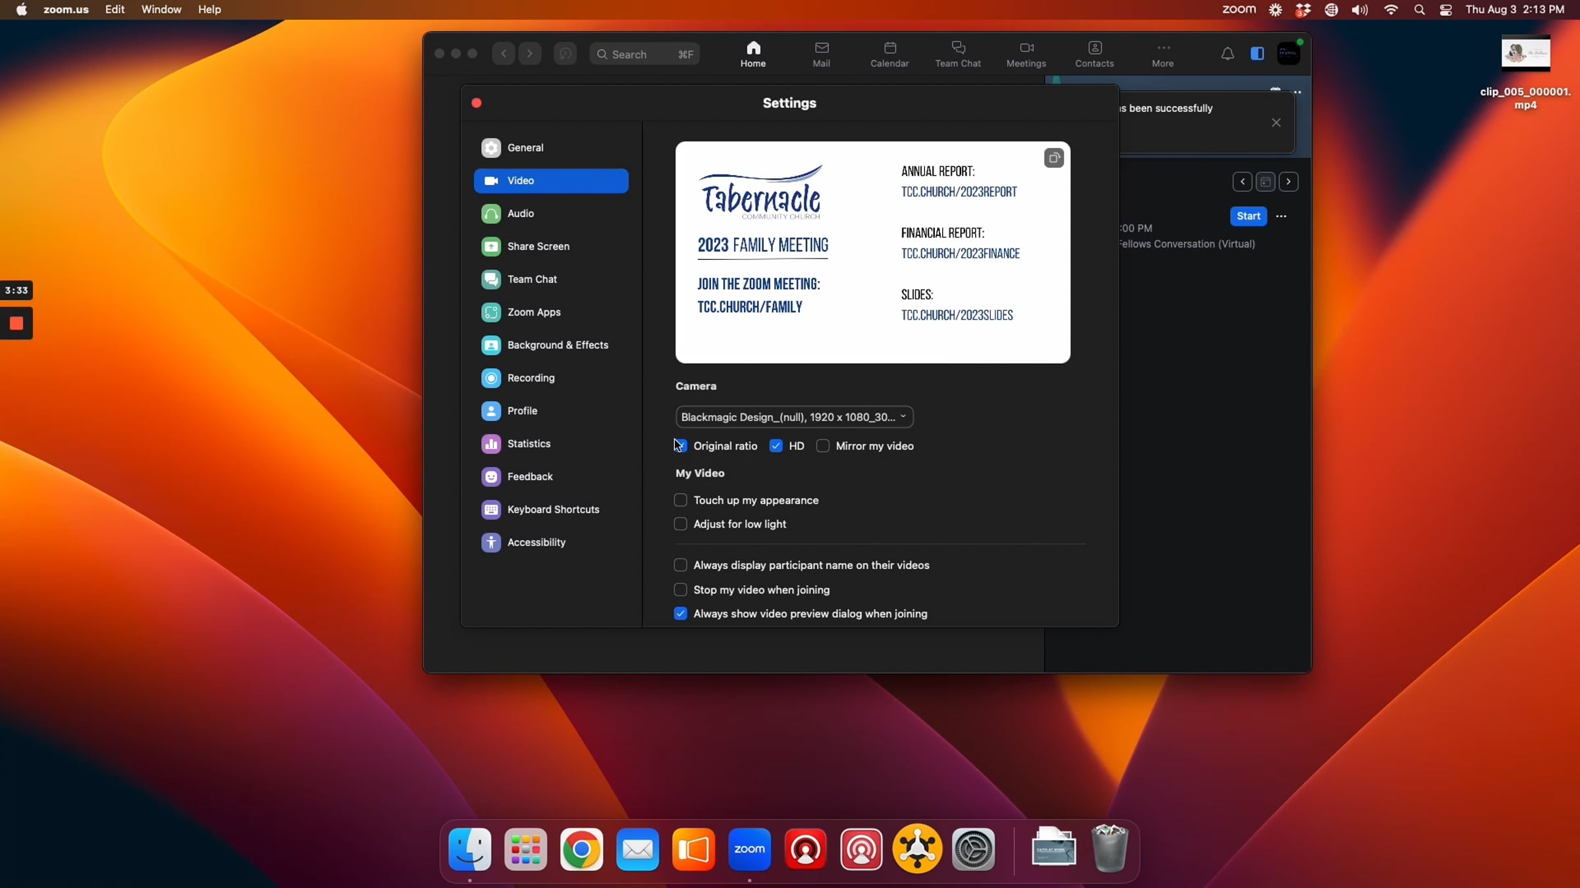Start the scheduled meeting

[1248, 216]
